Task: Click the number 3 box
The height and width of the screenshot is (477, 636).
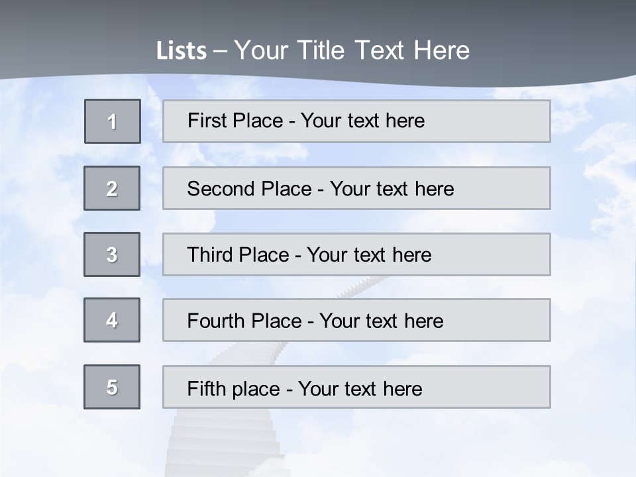Action: coord(112,254)
